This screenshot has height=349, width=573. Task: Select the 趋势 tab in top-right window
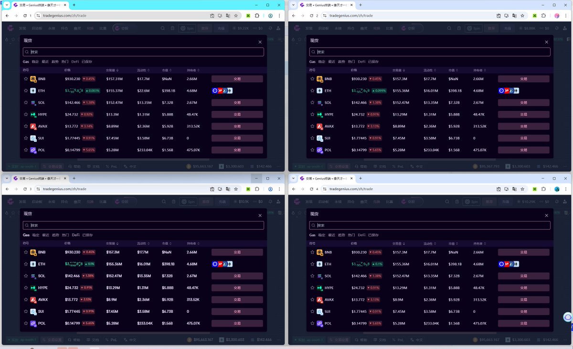(341, 62)
